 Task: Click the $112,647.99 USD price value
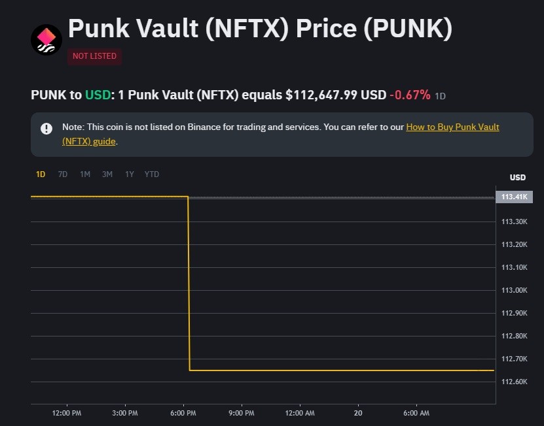tap(336, 95)
